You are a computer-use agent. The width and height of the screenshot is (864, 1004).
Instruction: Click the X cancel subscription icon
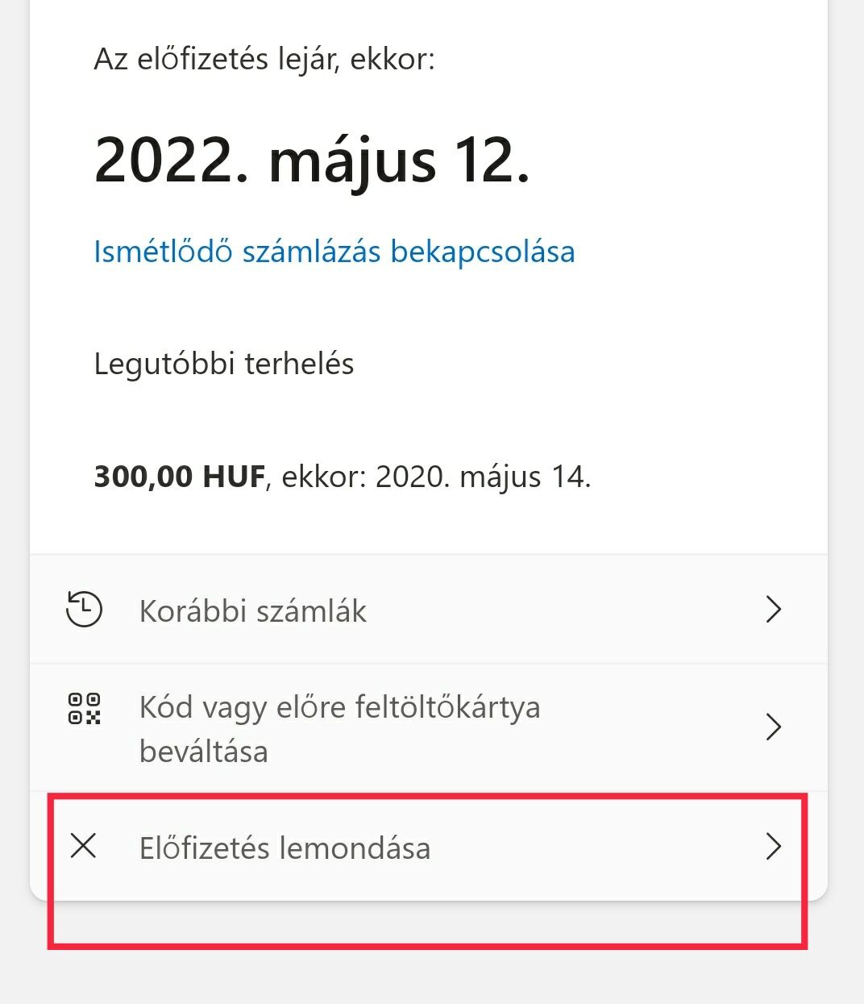[84, 846]
